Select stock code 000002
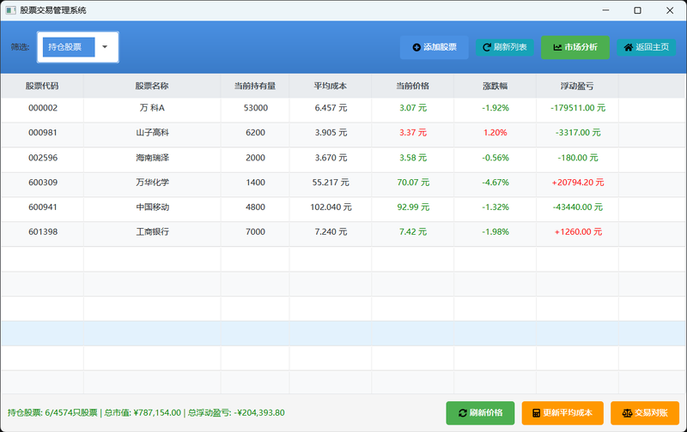The height and width of the screenshot is (432, 687). point(43,108)
